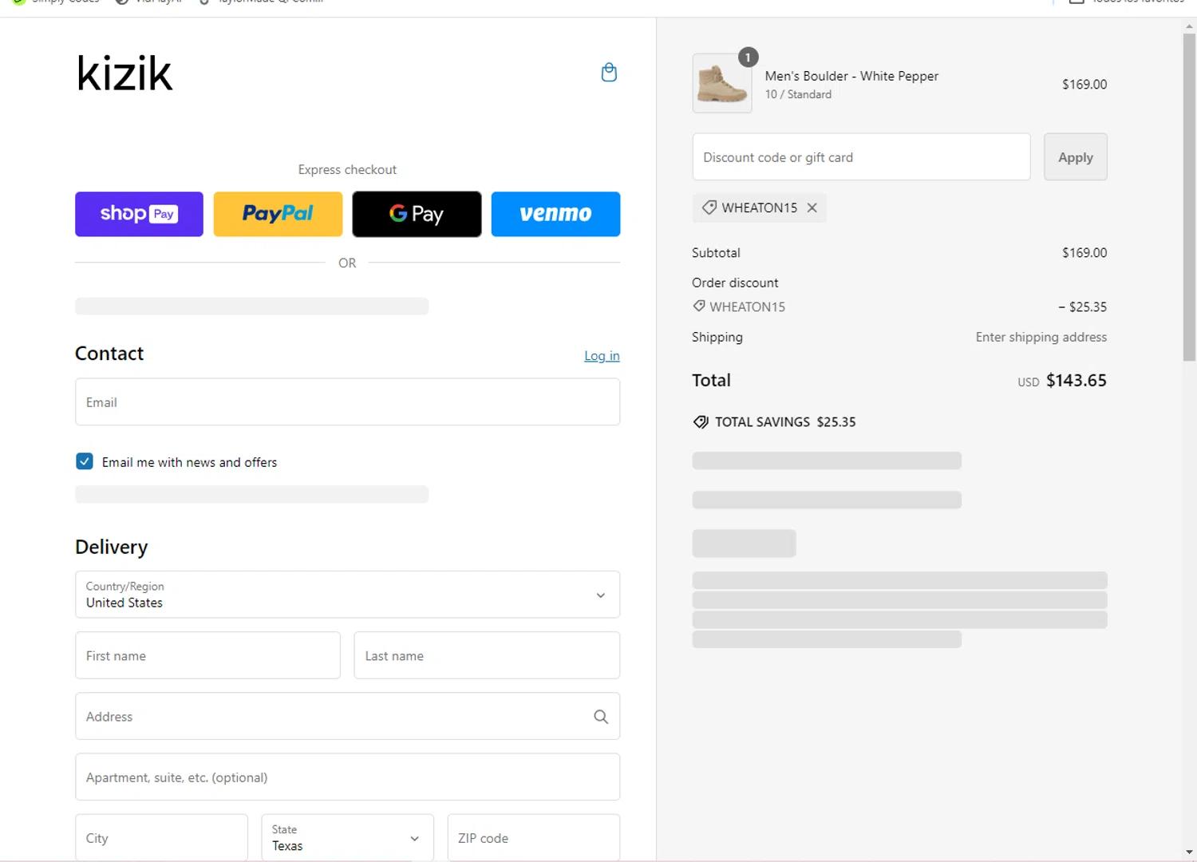Click the Total Savings tag icon
This screenshot has width=1197, height=862.
pos(701,422)
